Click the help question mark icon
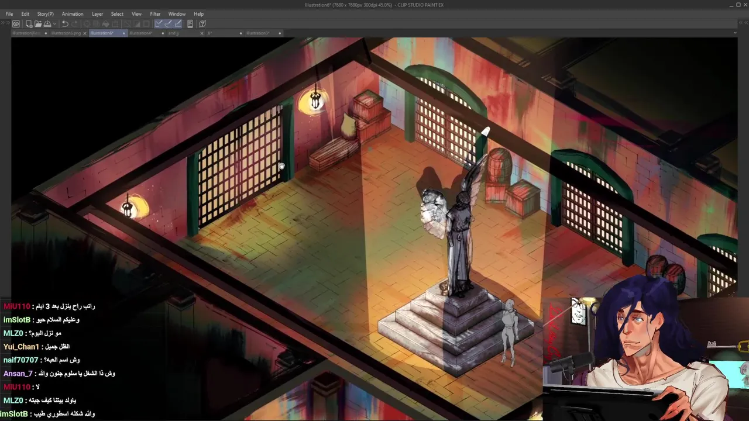The image size is (749, 421). [x=202, y=24]
